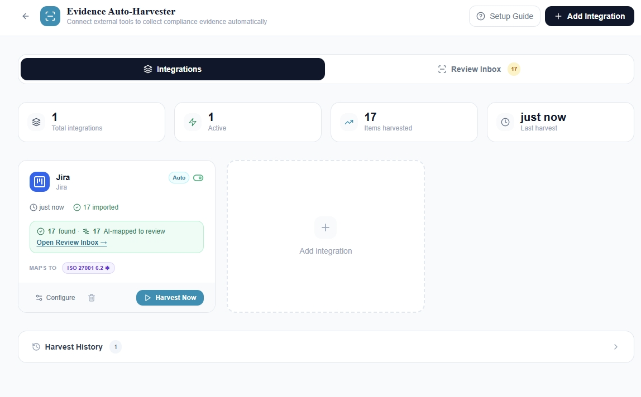Image resolution: width=641 pixels, height=397 pixels.
Task: Select the Jira integration logo
Action: (x=40, y=182)
